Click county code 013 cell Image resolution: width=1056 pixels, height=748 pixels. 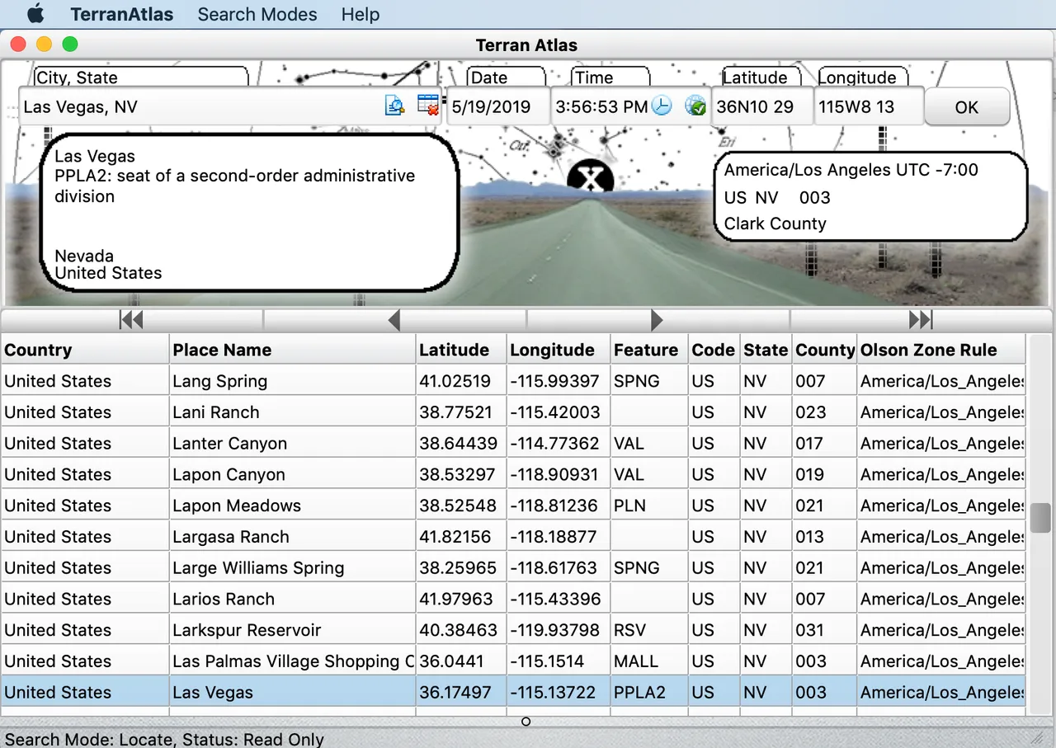tap(824, 537)
